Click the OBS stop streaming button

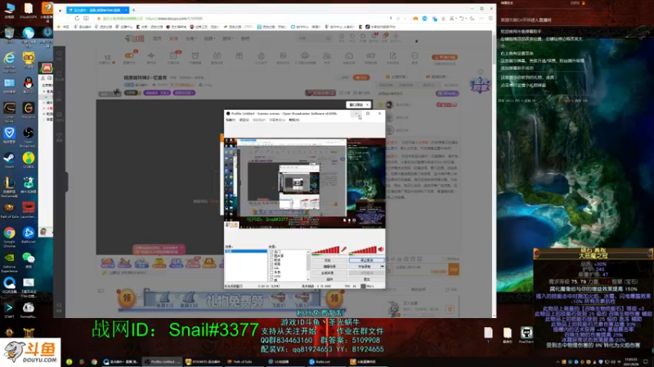pyautogui.click(x=366, y=260)
